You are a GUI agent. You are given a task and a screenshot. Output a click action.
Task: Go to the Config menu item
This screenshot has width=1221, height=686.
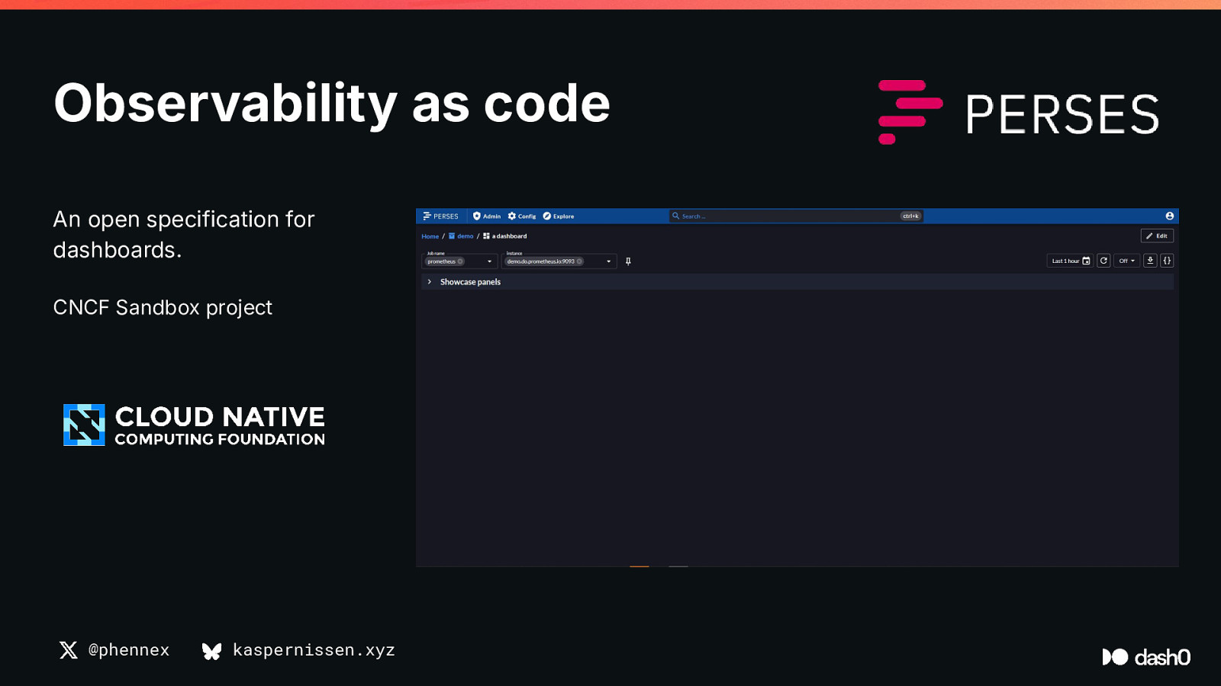(522, 216)
